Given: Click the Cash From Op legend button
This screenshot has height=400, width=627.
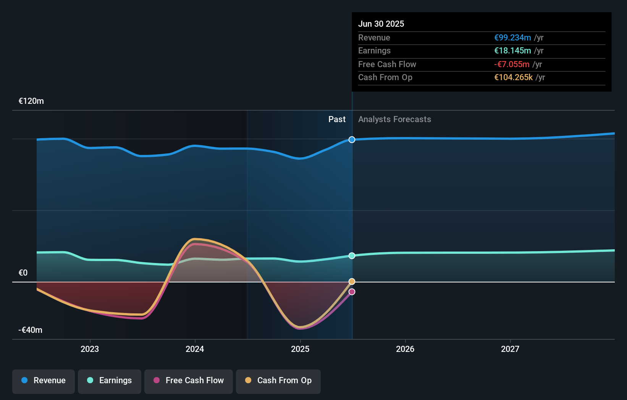Looking at the screenshot, I should pos(278,381).
